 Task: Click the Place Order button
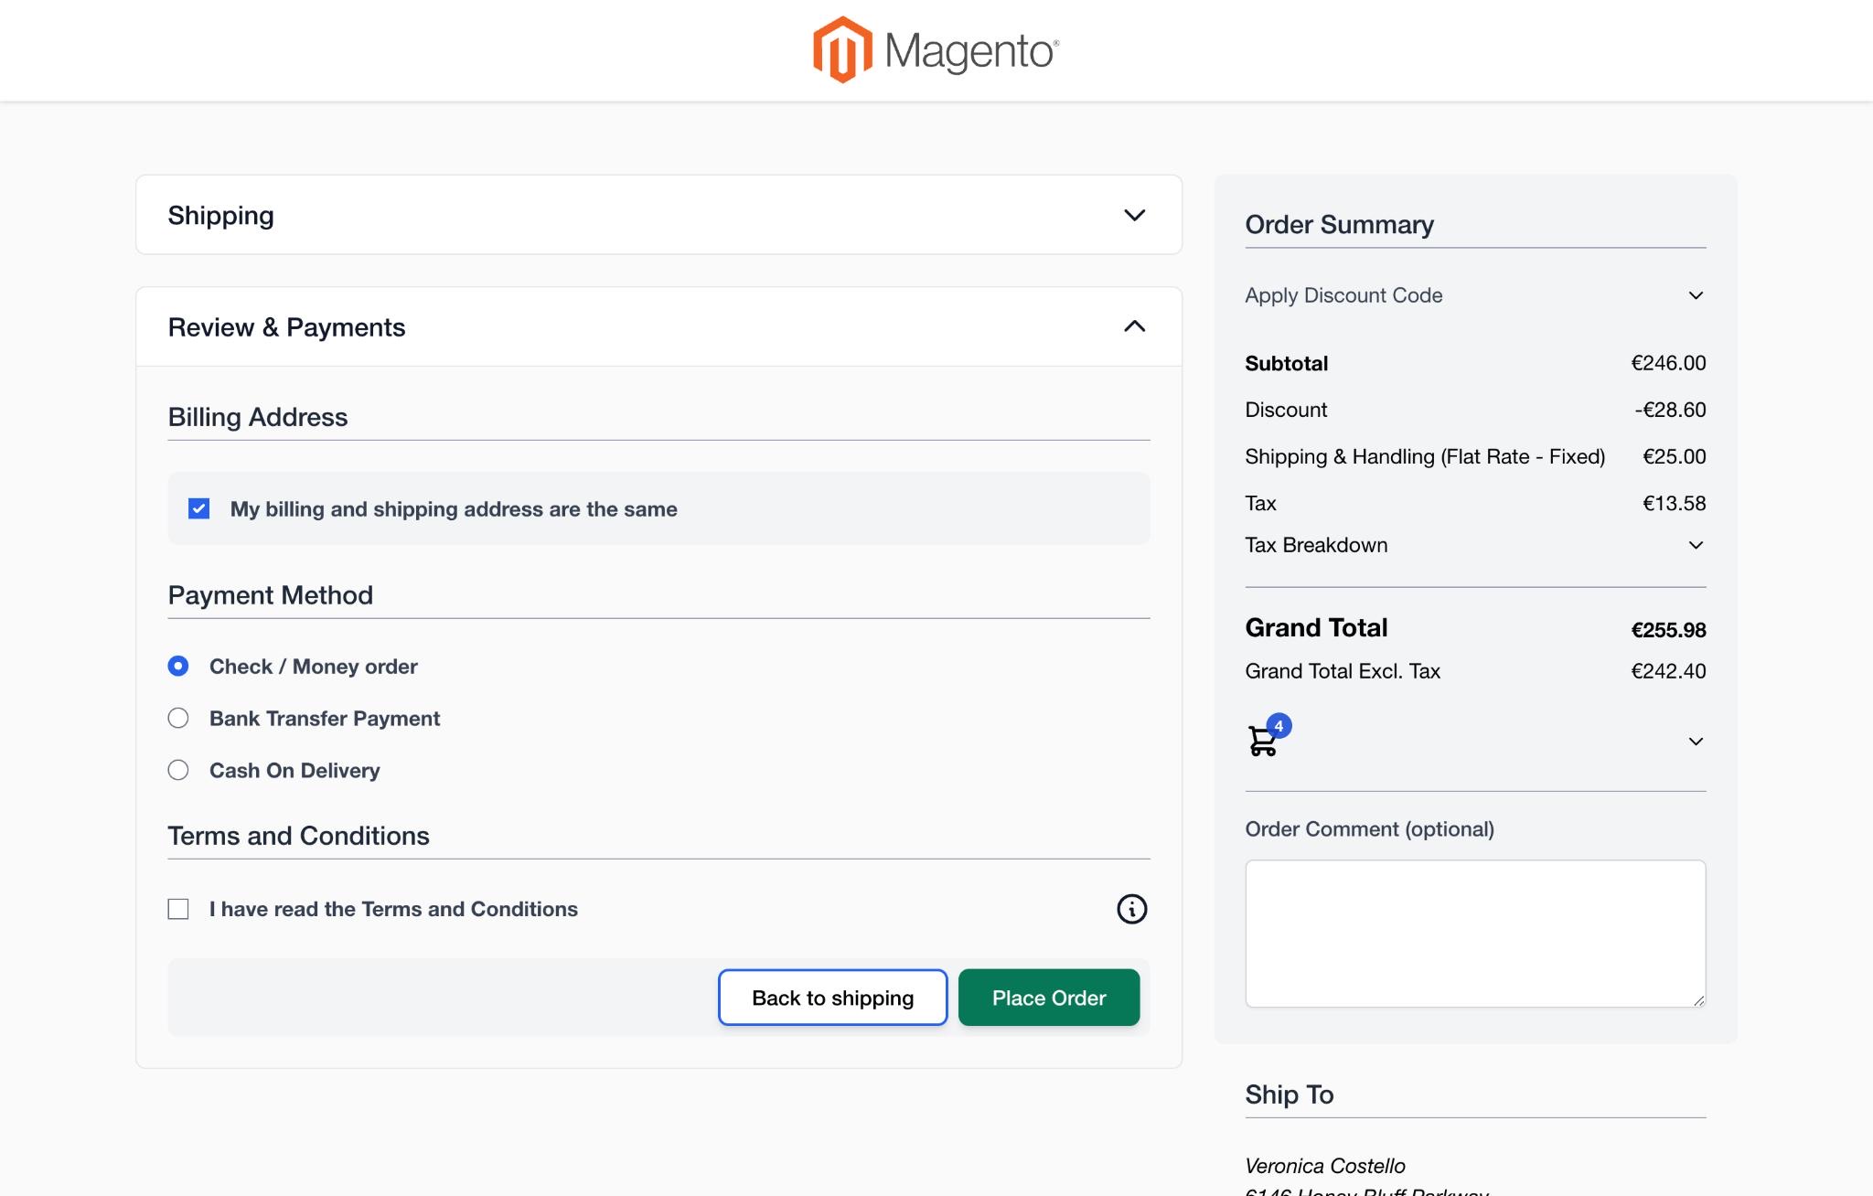[1048, 998]
